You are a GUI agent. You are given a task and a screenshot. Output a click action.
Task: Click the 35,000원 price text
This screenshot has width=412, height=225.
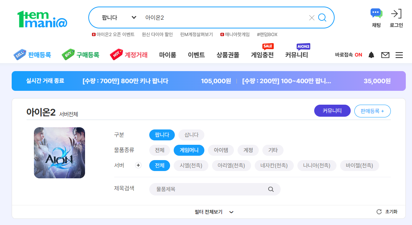point(377,81)
